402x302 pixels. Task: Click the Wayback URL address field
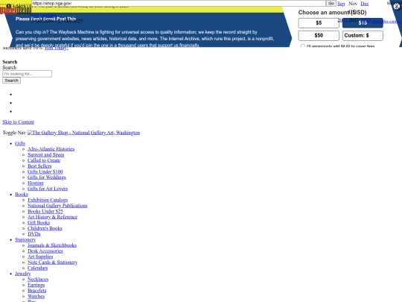(x=179, y=3)
